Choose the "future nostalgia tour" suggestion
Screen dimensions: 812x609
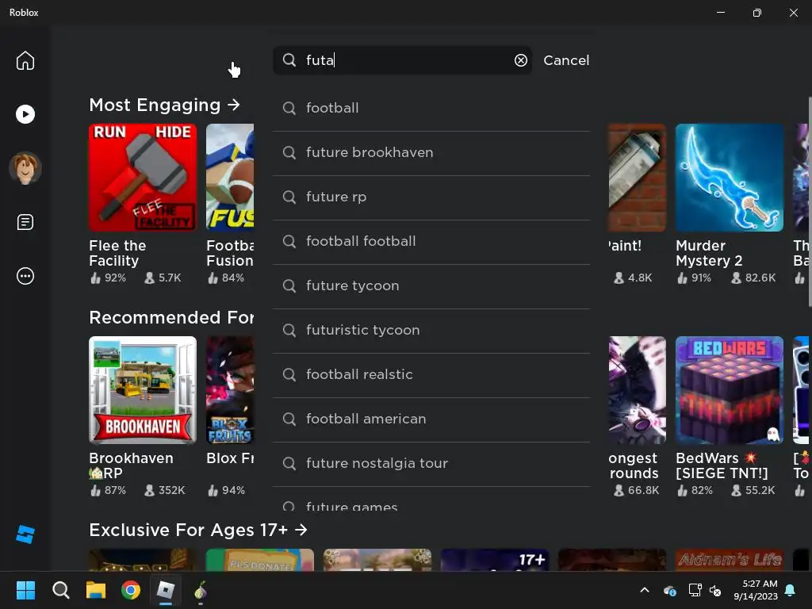click(431, 464)
